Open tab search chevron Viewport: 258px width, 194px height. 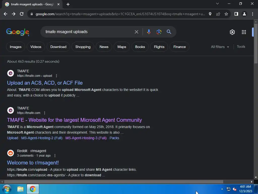(217, 4)
